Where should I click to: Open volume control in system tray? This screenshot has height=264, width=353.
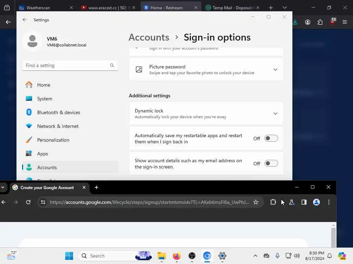pyautogui.click(x=297, y=256)
